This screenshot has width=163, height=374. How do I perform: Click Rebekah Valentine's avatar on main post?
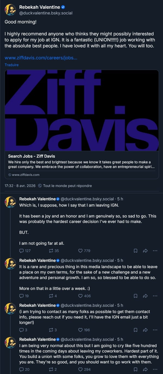tap(10, 10)
